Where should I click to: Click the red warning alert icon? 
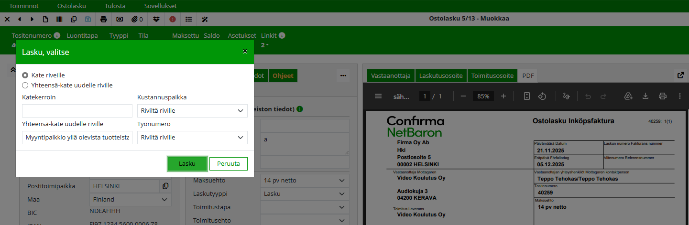(173, 19)
